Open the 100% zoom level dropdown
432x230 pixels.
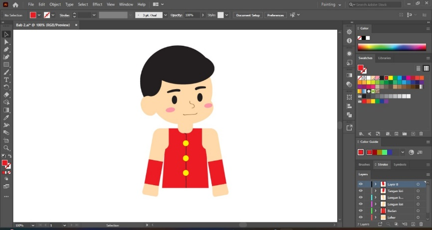tap(33, 226)
